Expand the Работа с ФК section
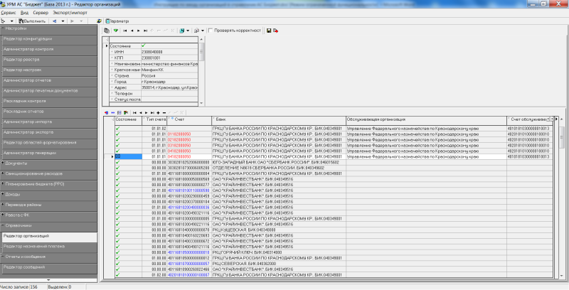 coord(48,215)
